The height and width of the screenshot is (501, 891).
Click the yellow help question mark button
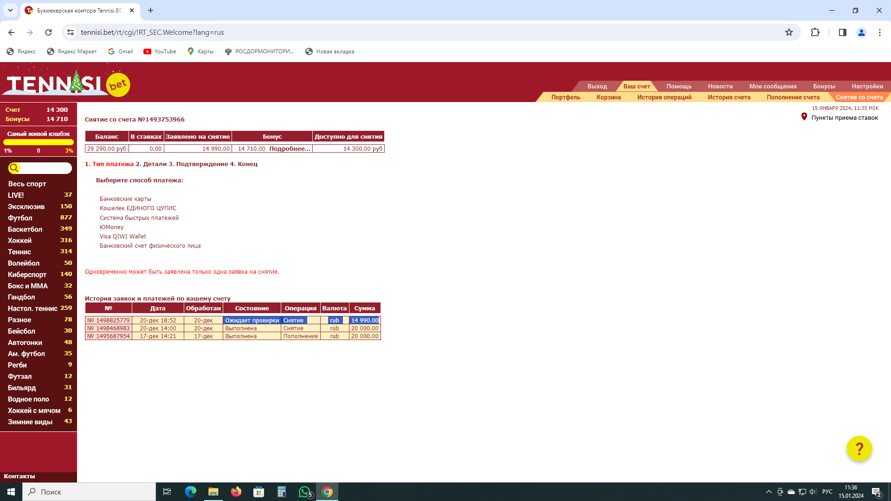click(x=859, y=449)
